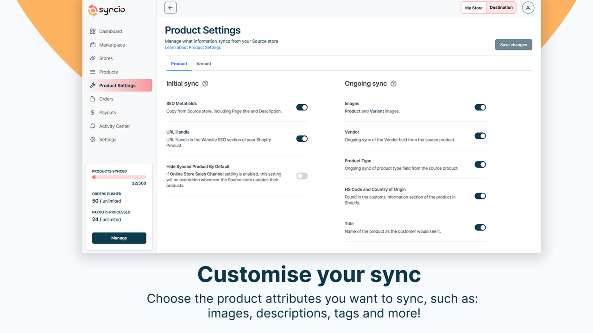The image size is (593, 333).
Task: Click the SEO Metafields label
Action: tap(182, 104)
